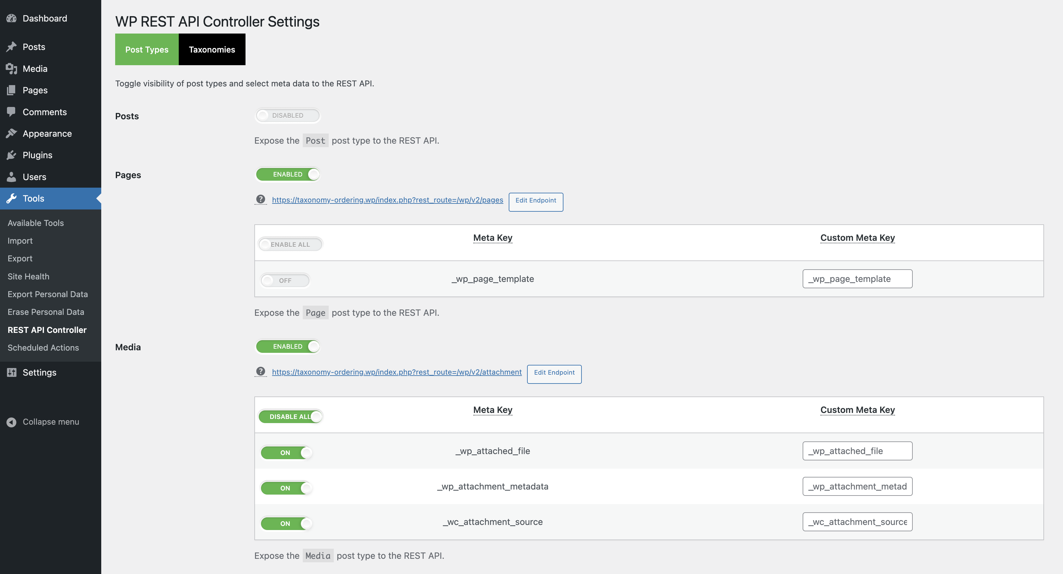Click the Settings sliders icon
The image size is (1063, 574).
tap(12, 372)
